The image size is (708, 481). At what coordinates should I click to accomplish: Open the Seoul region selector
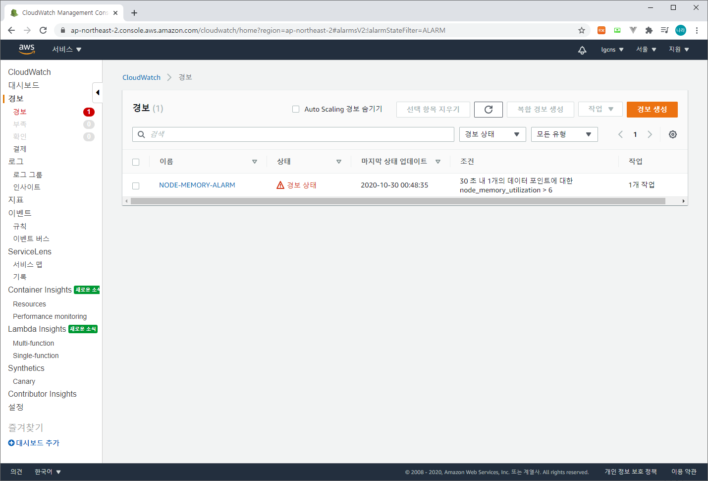646,50
